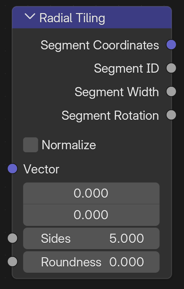Click the Segment Coordinates label

[100, 45]
